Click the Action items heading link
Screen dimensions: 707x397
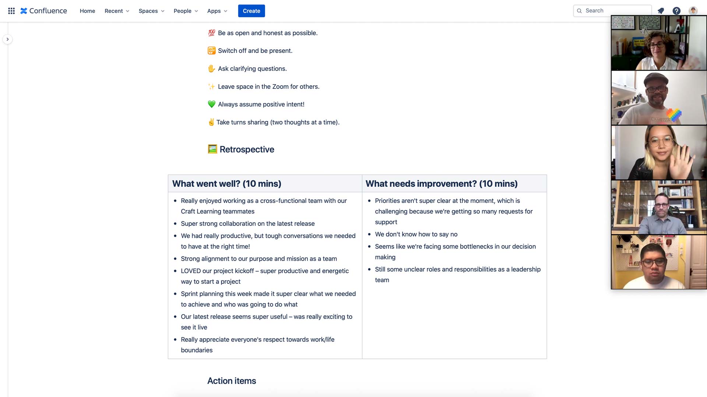click(x=231, y=380)
